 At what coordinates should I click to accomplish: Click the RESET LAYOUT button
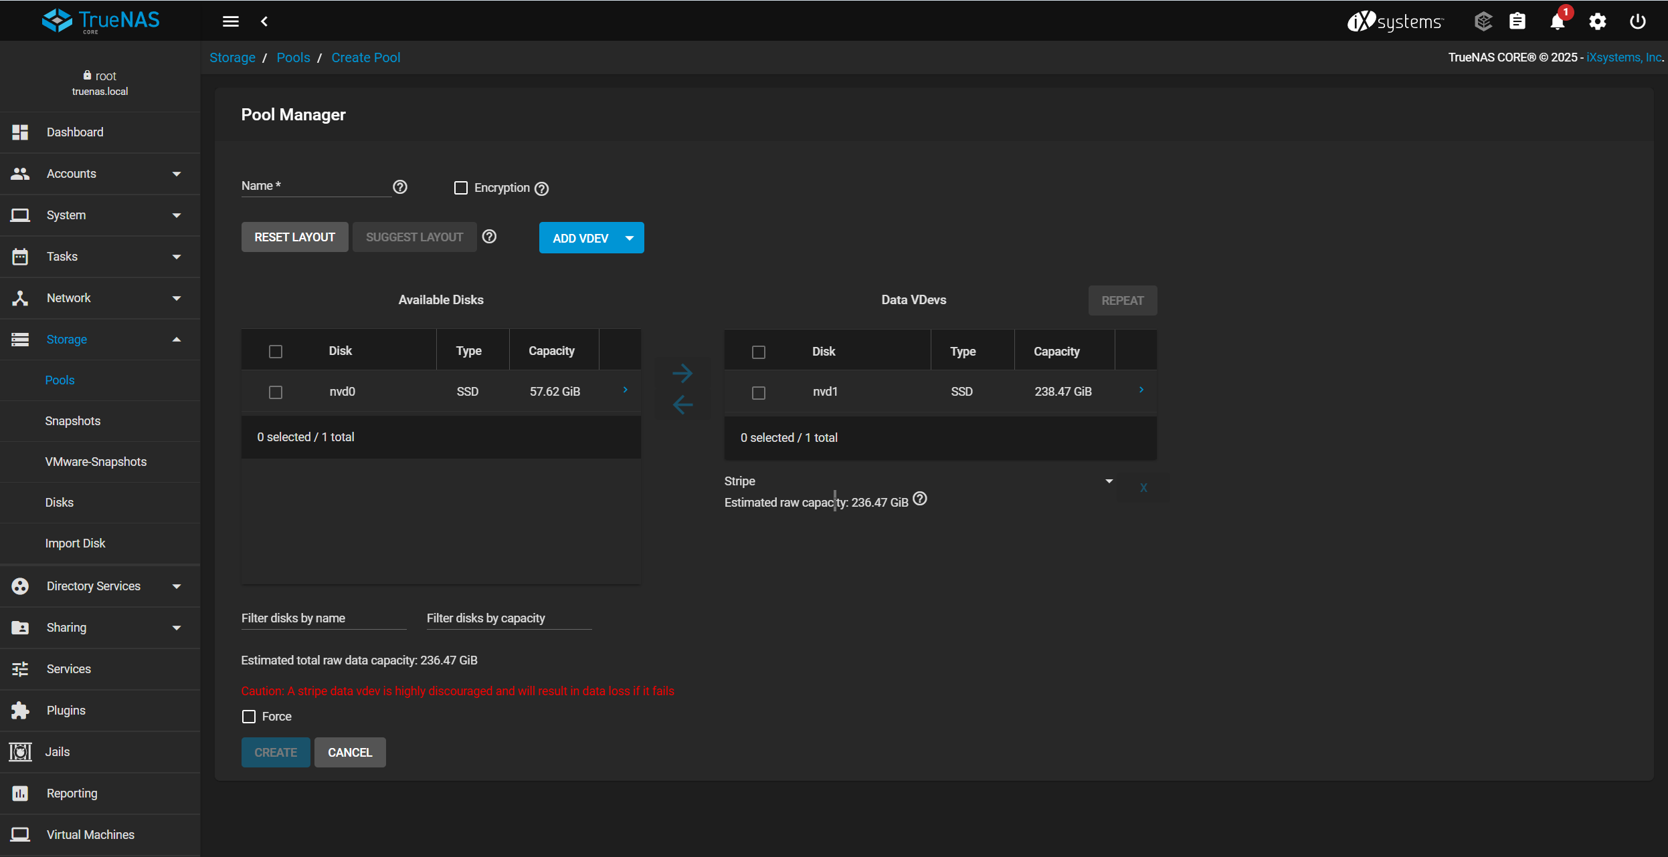[x=294, y=237]
